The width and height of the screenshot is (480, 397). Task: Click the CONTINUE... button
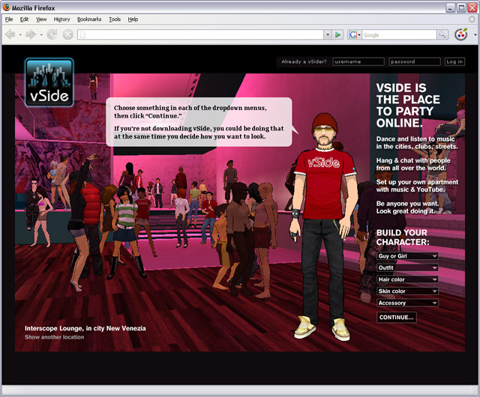point(397,317)
